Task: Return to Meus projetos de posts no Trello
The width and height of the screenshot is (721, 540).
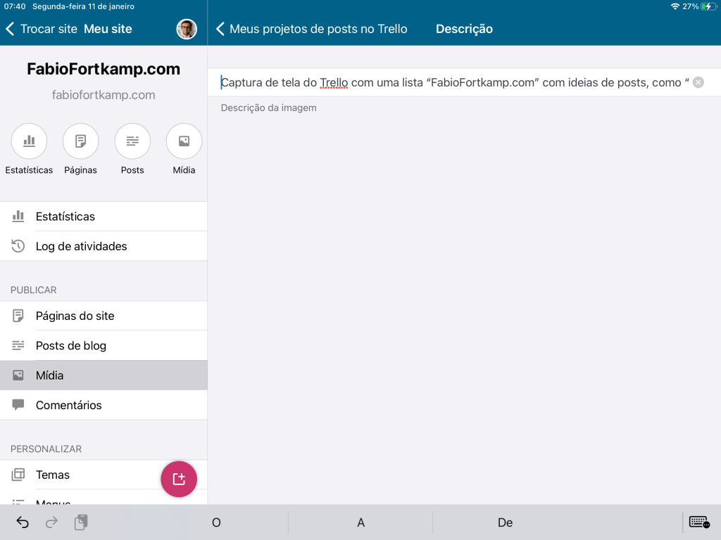Action: click(311, 29)
